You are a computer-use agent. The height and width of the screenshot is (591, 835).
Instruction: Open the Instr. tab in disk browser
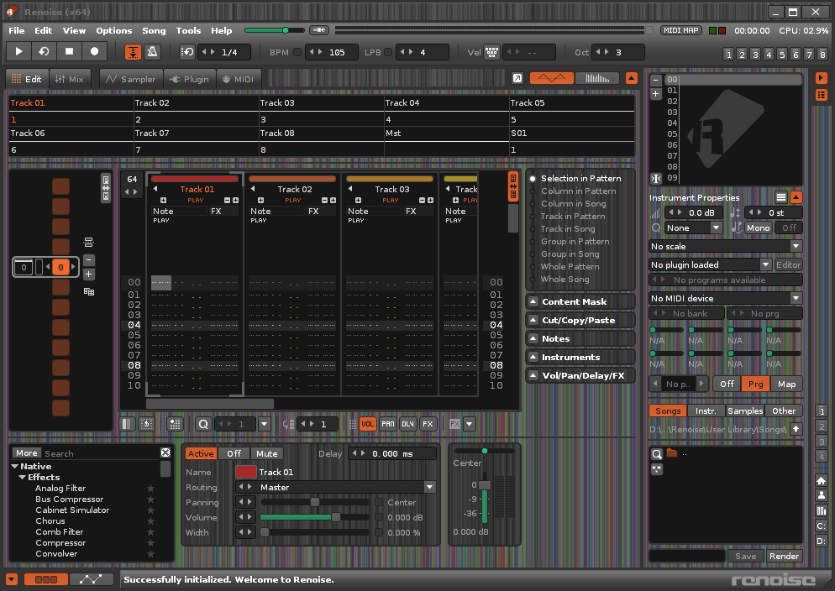pos(706,411)
